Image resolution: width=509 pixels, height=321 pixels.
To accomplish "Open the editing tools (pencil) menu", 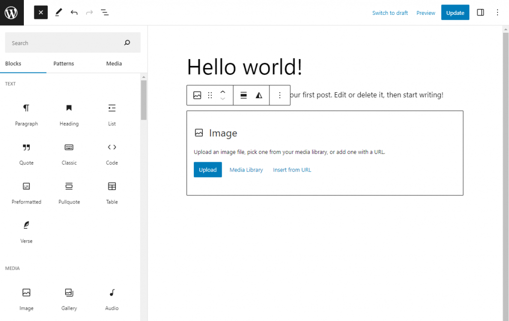I will (x=58, y=12).
